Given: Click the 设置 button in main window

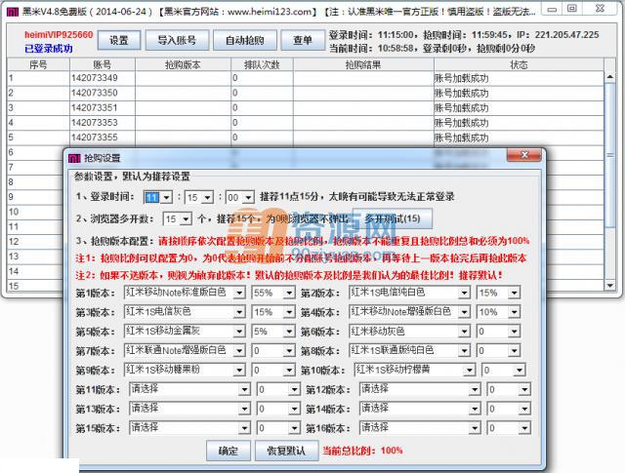Looking at the screenshot, I should 119,40.
